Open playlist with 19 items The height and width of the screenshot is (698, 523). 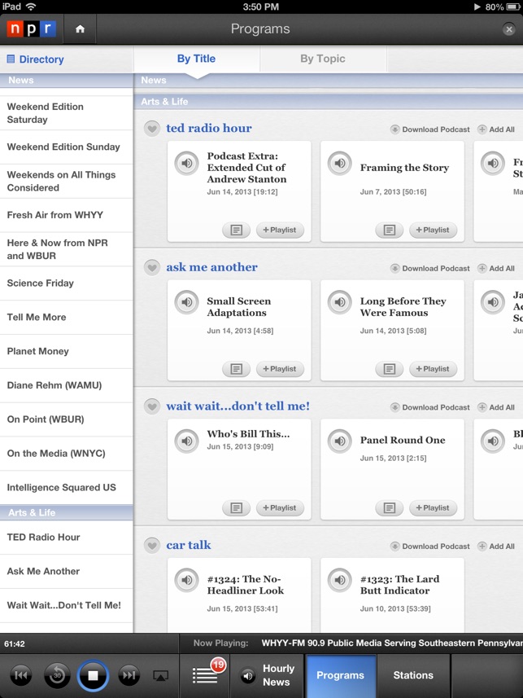pyautogui.click(x=205, y=676)
